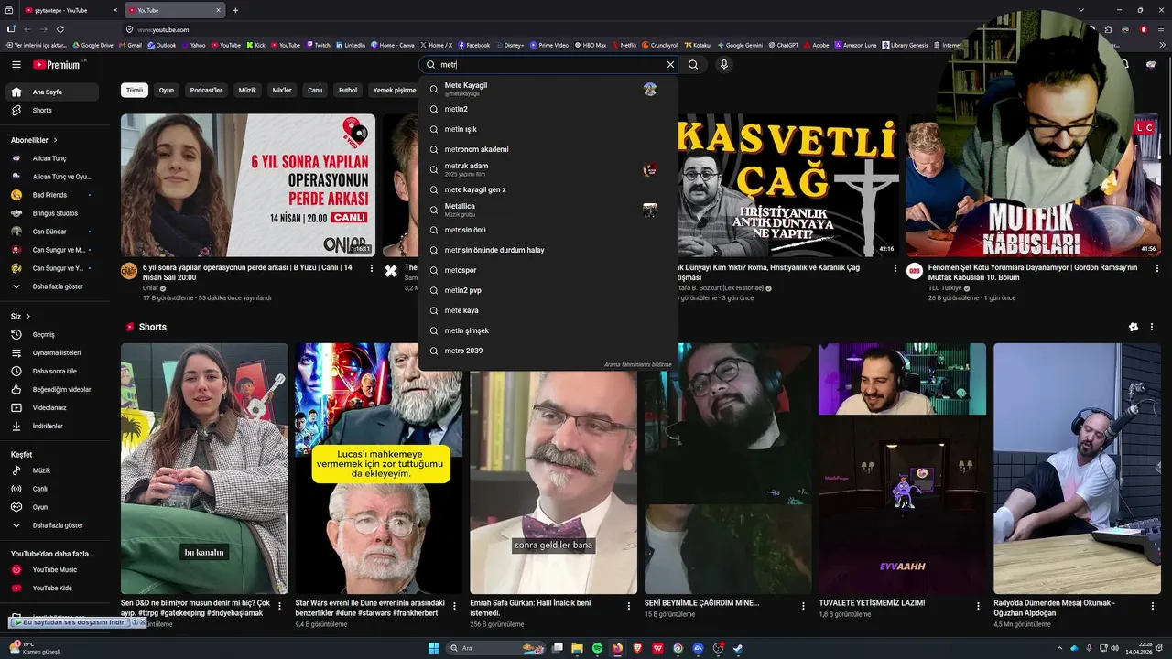Open the Can Dündar subscription channel
This screenshot has height=659, width=1172.
(54, 232)
